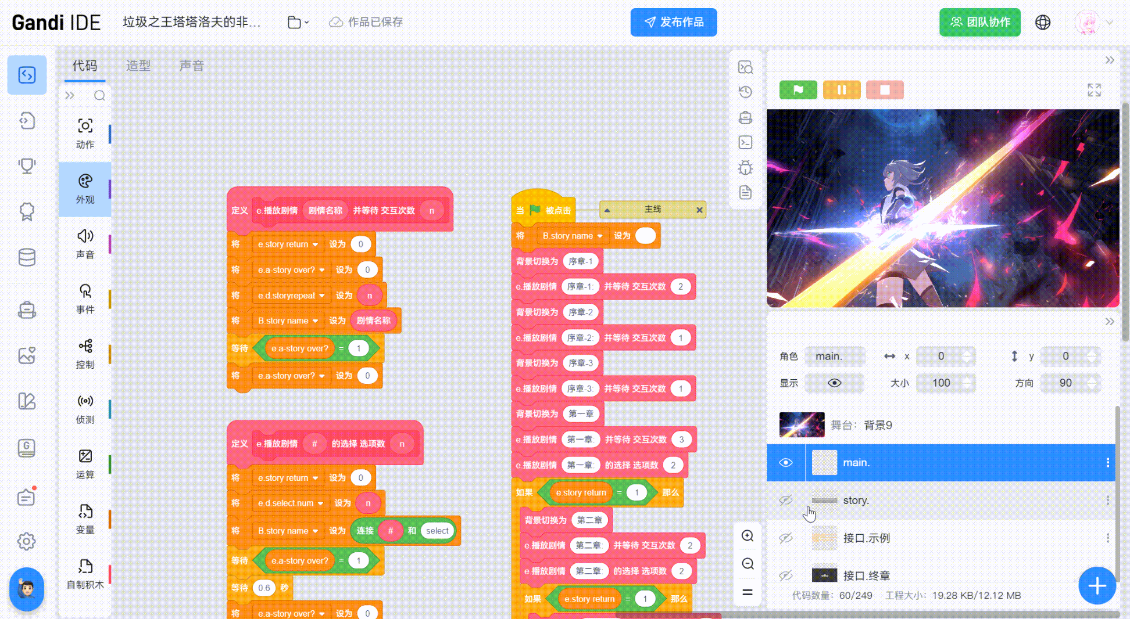Click the block palette search icon

click(x=100, y=95)
